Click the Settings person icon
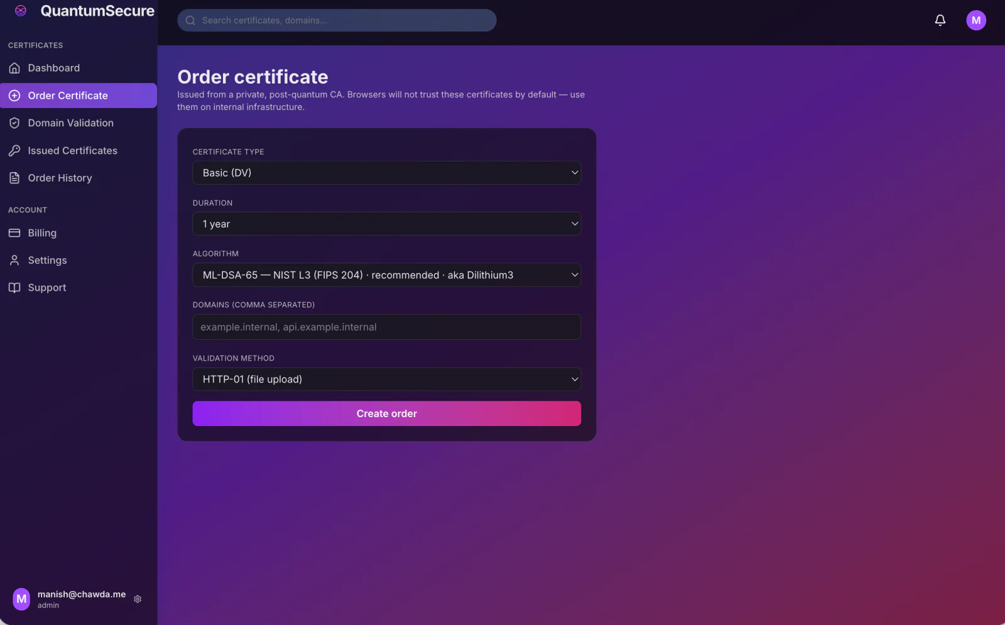Image resolution: width=1005 pixels, height=625 pixels. pos(14,260)
